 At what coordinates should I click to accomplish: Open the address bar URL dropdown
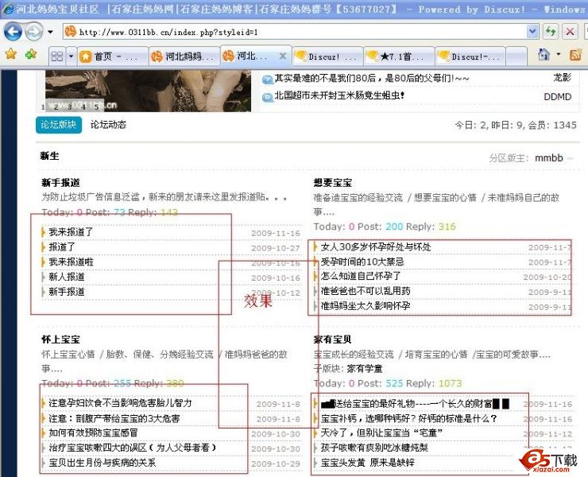point(532,32)
